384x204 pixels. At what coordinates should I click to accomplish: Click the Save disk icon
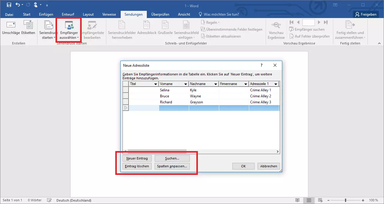(x=9, y=5)
